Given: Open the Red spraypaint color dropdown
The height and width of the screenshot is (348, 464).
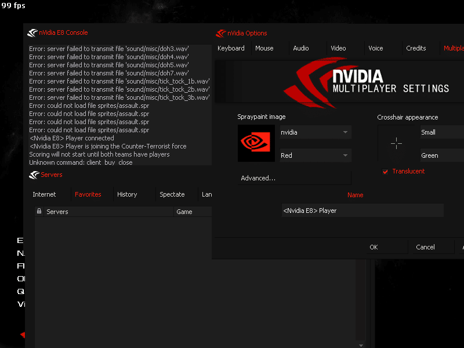Looking at the screenshot, I should click(316, 155).
